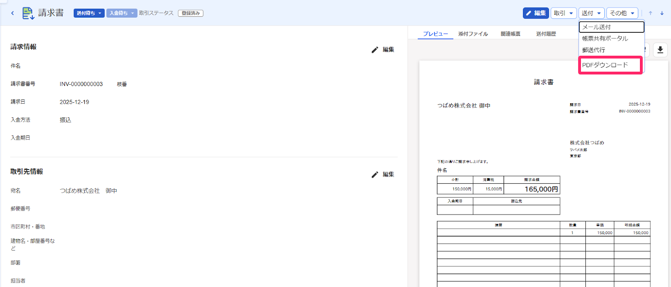Choose 帳票共有ポータル menu entry
Viewport: 671px width, 287px height.
click(611, 38)
